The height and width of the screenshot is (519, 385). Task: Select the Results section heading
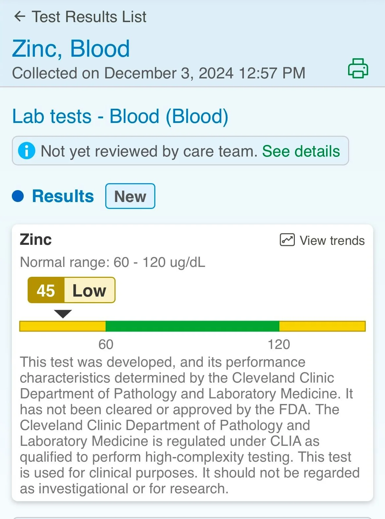[x=63, y=196]
